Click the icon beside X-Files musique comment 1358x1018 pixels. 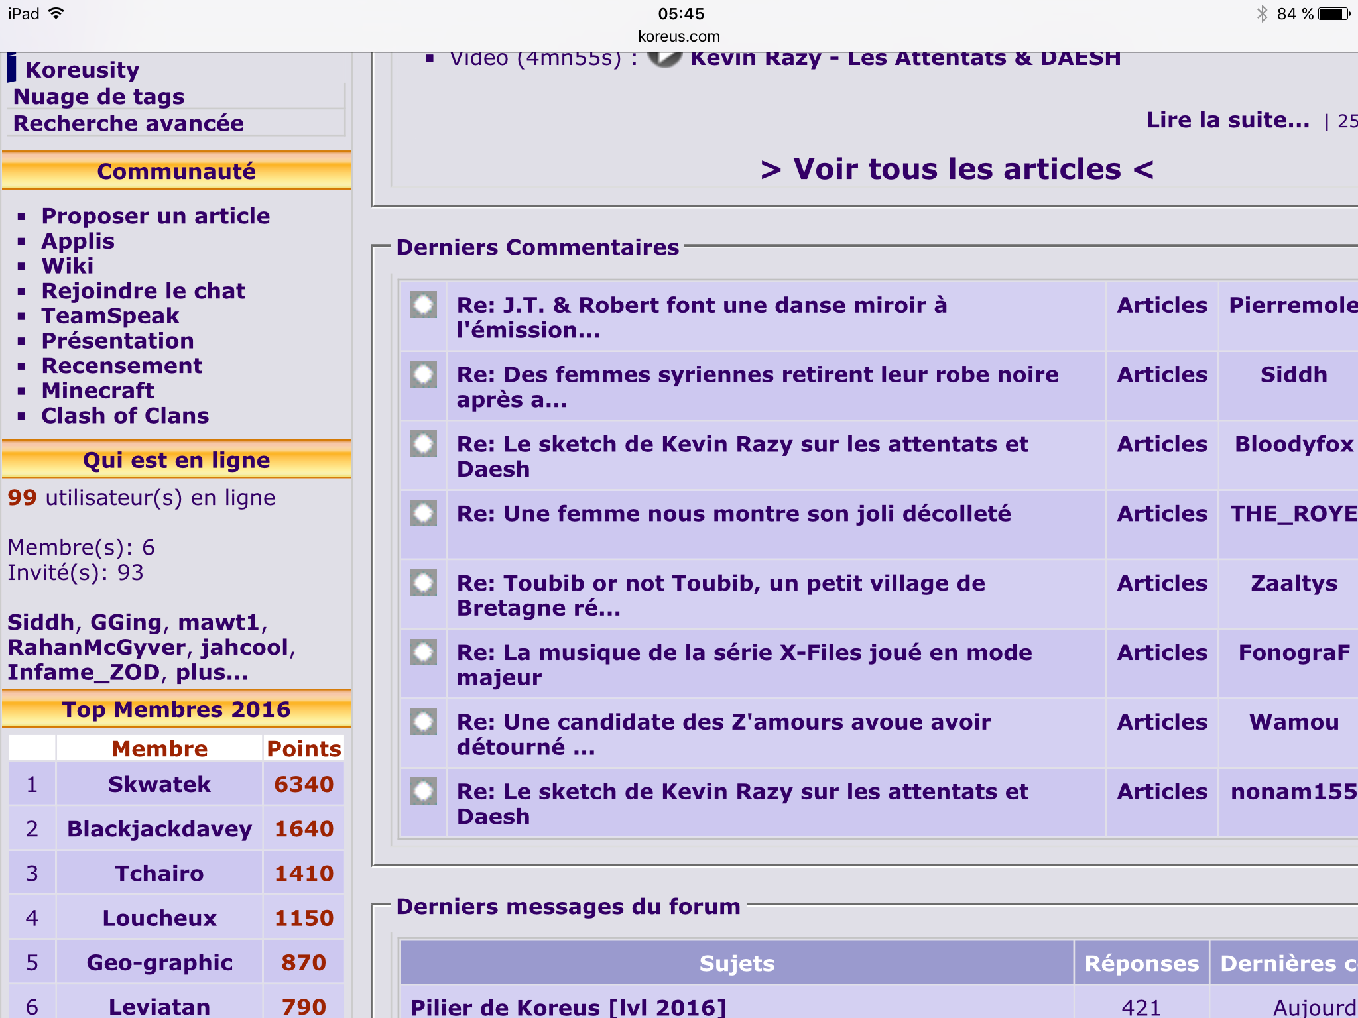pyautogui.click(x=423, y=652)
